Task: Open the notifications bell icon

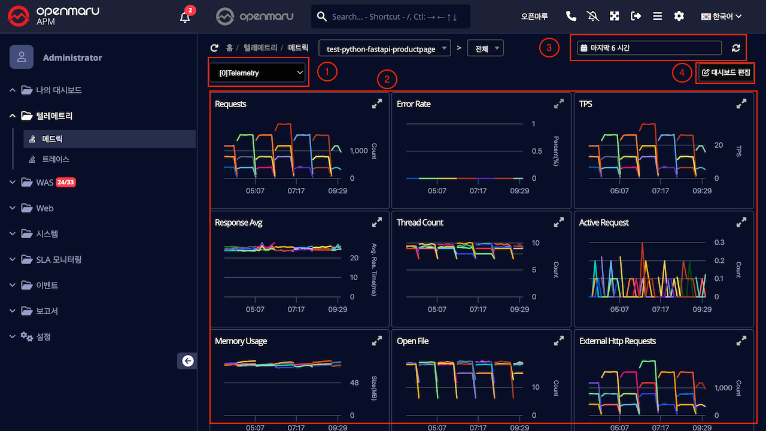Action: point(185,17)
